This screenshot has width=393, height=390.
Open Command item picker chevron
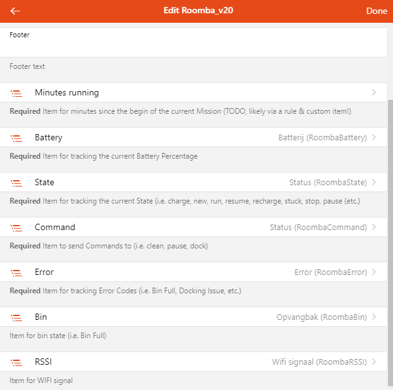coord(374,227)
